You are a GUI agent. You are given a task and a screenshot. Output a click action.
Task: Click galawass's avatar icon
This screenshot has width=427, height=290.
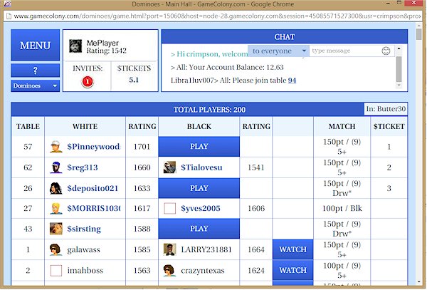click(x=56, y=249)
